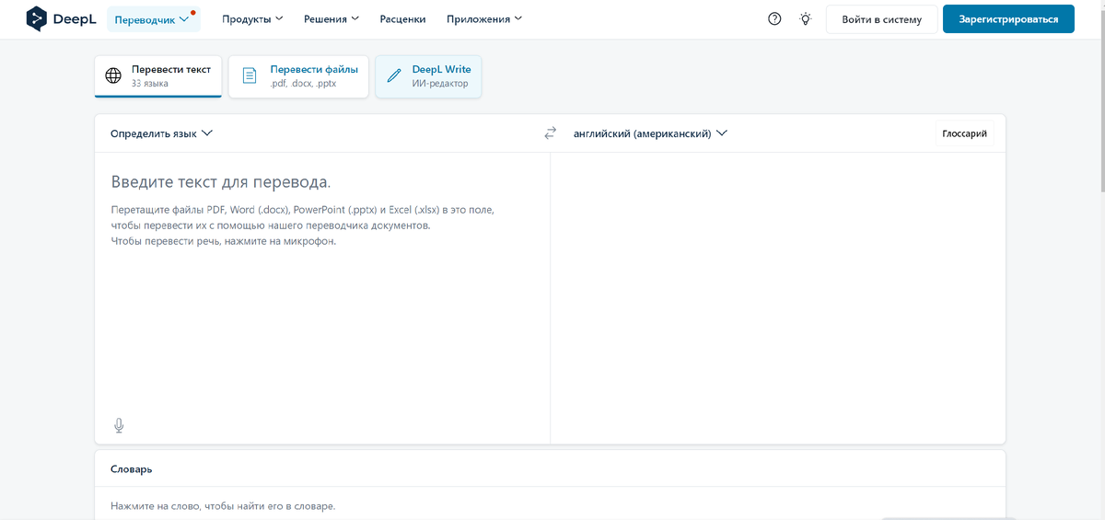Click the translation output area
Screen dimensions: 1105x520
(x=778, y=297)
